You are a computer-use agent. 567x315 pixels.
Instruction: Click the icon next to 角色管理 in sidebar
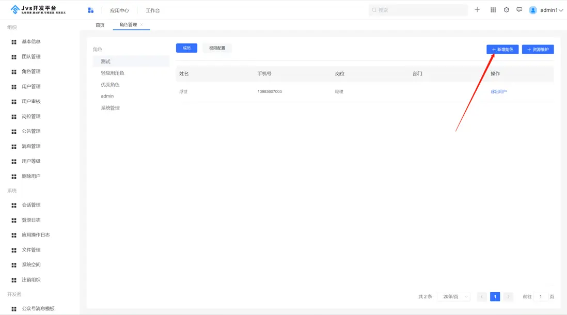[x=14, y=72]
